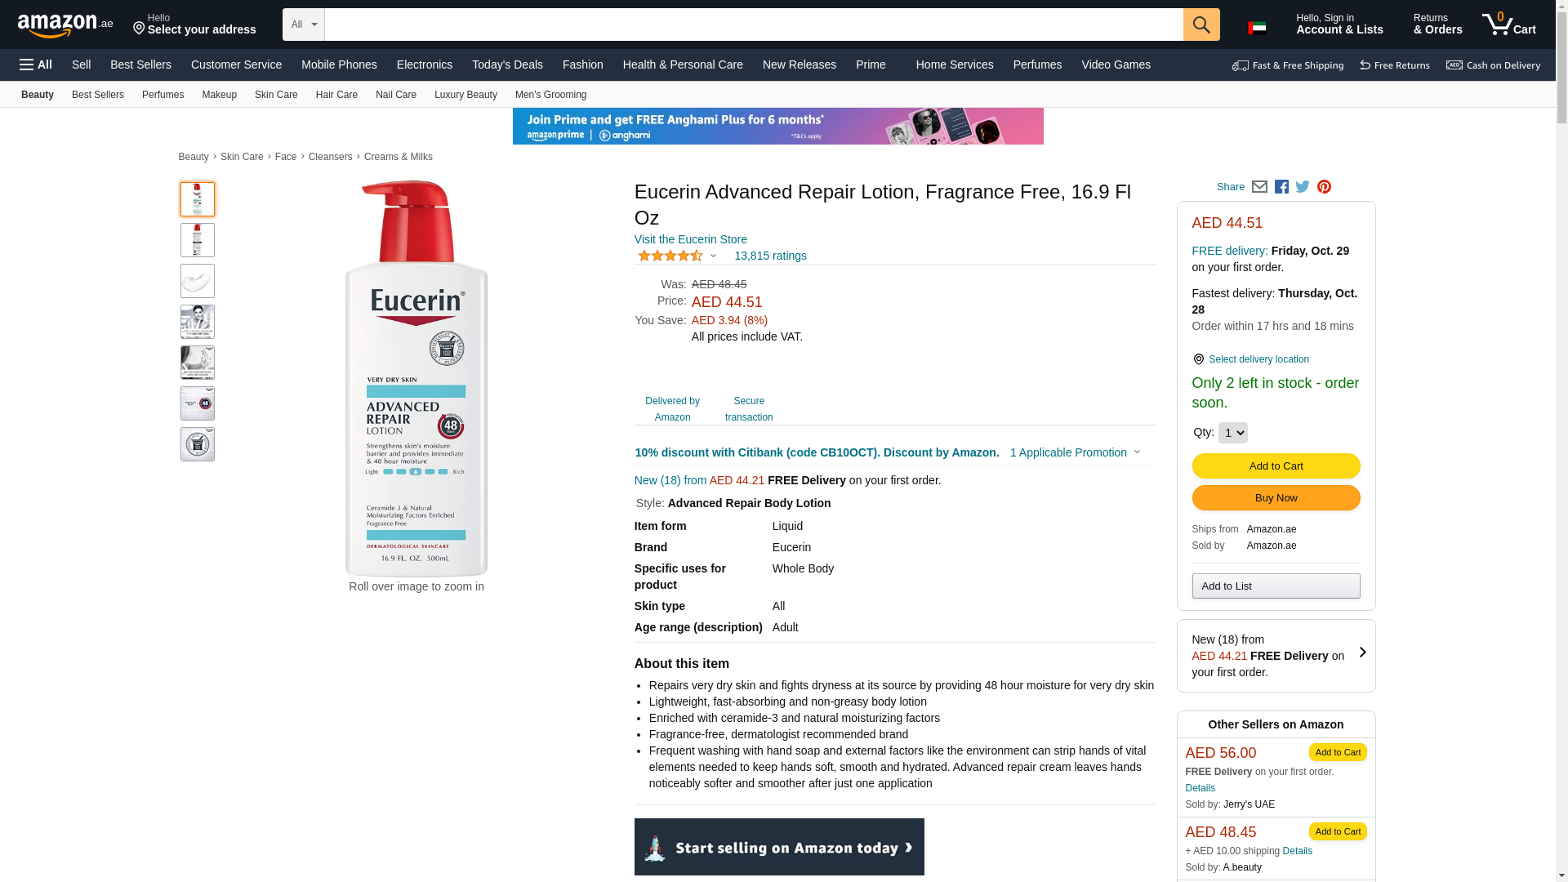Image resolution: width=1568 pixels, height=882 pixels.
Task: Open the All hamburger menu
Action: point(36,65)
